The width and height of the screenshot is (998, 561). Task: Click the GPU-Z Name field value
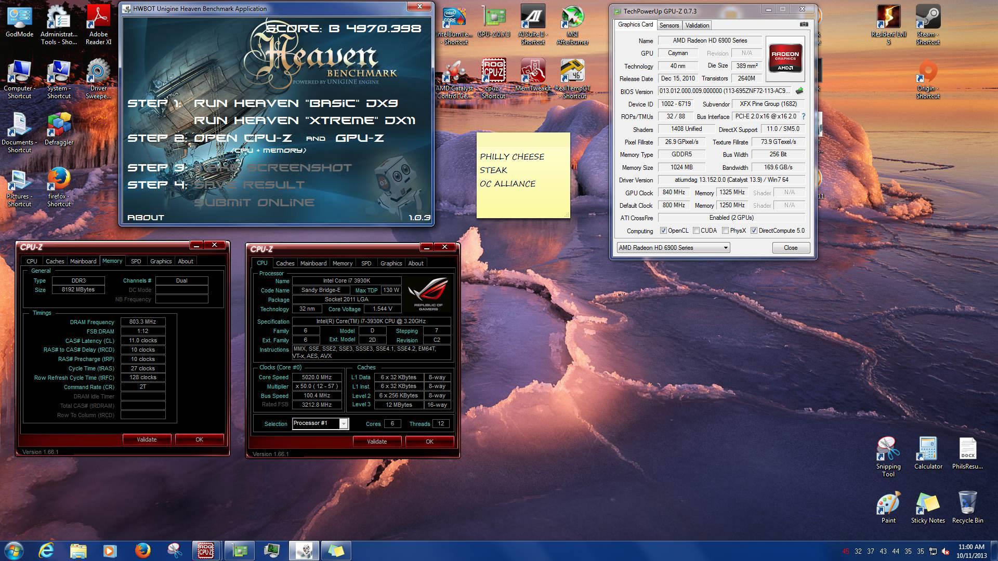tap(710, 41)
